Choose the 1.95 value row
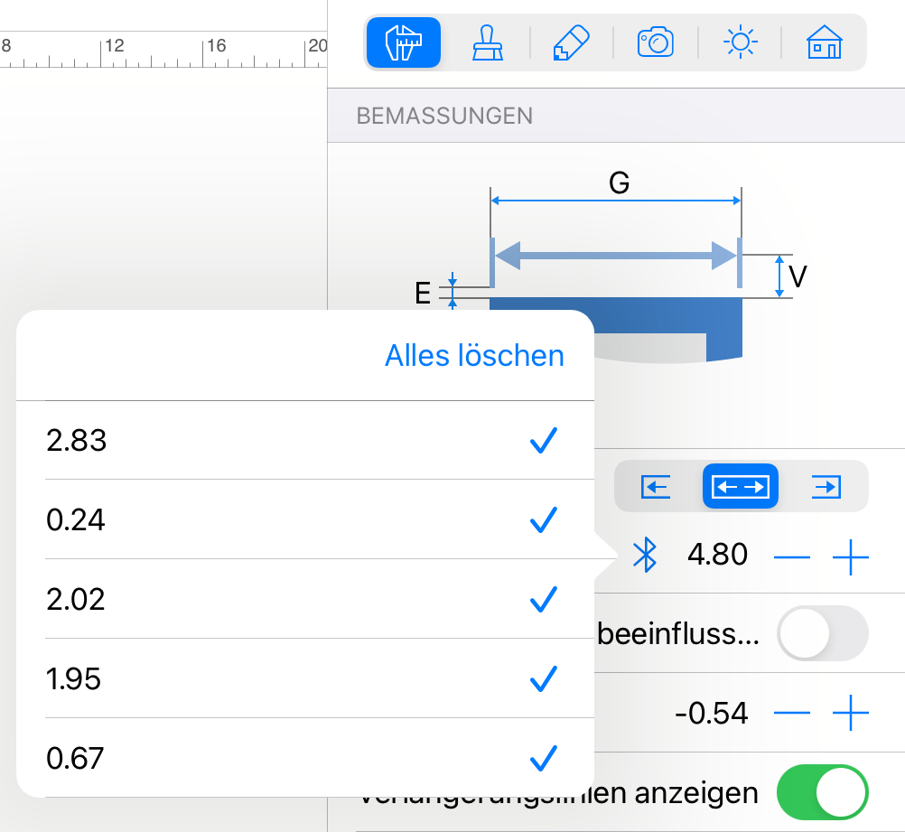905x832 pixels. tap(305, 678)
